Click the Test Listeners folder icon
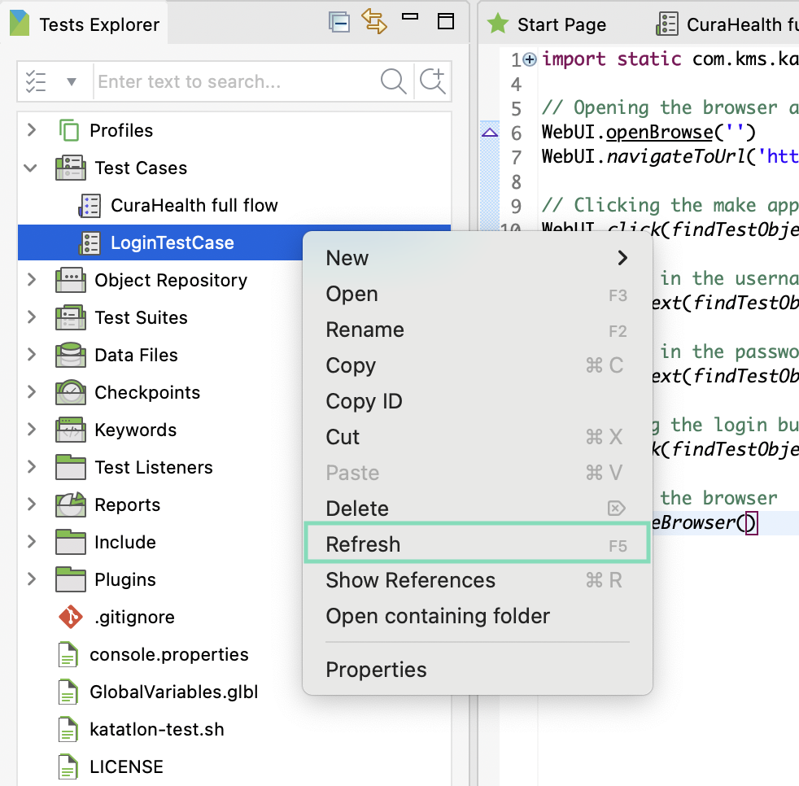The width and height of the screenshot is (799, 786). pos(71,467)
